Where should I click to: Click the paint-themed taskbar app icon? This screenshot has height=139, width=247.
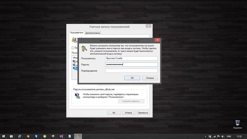[x=53, y=136]
